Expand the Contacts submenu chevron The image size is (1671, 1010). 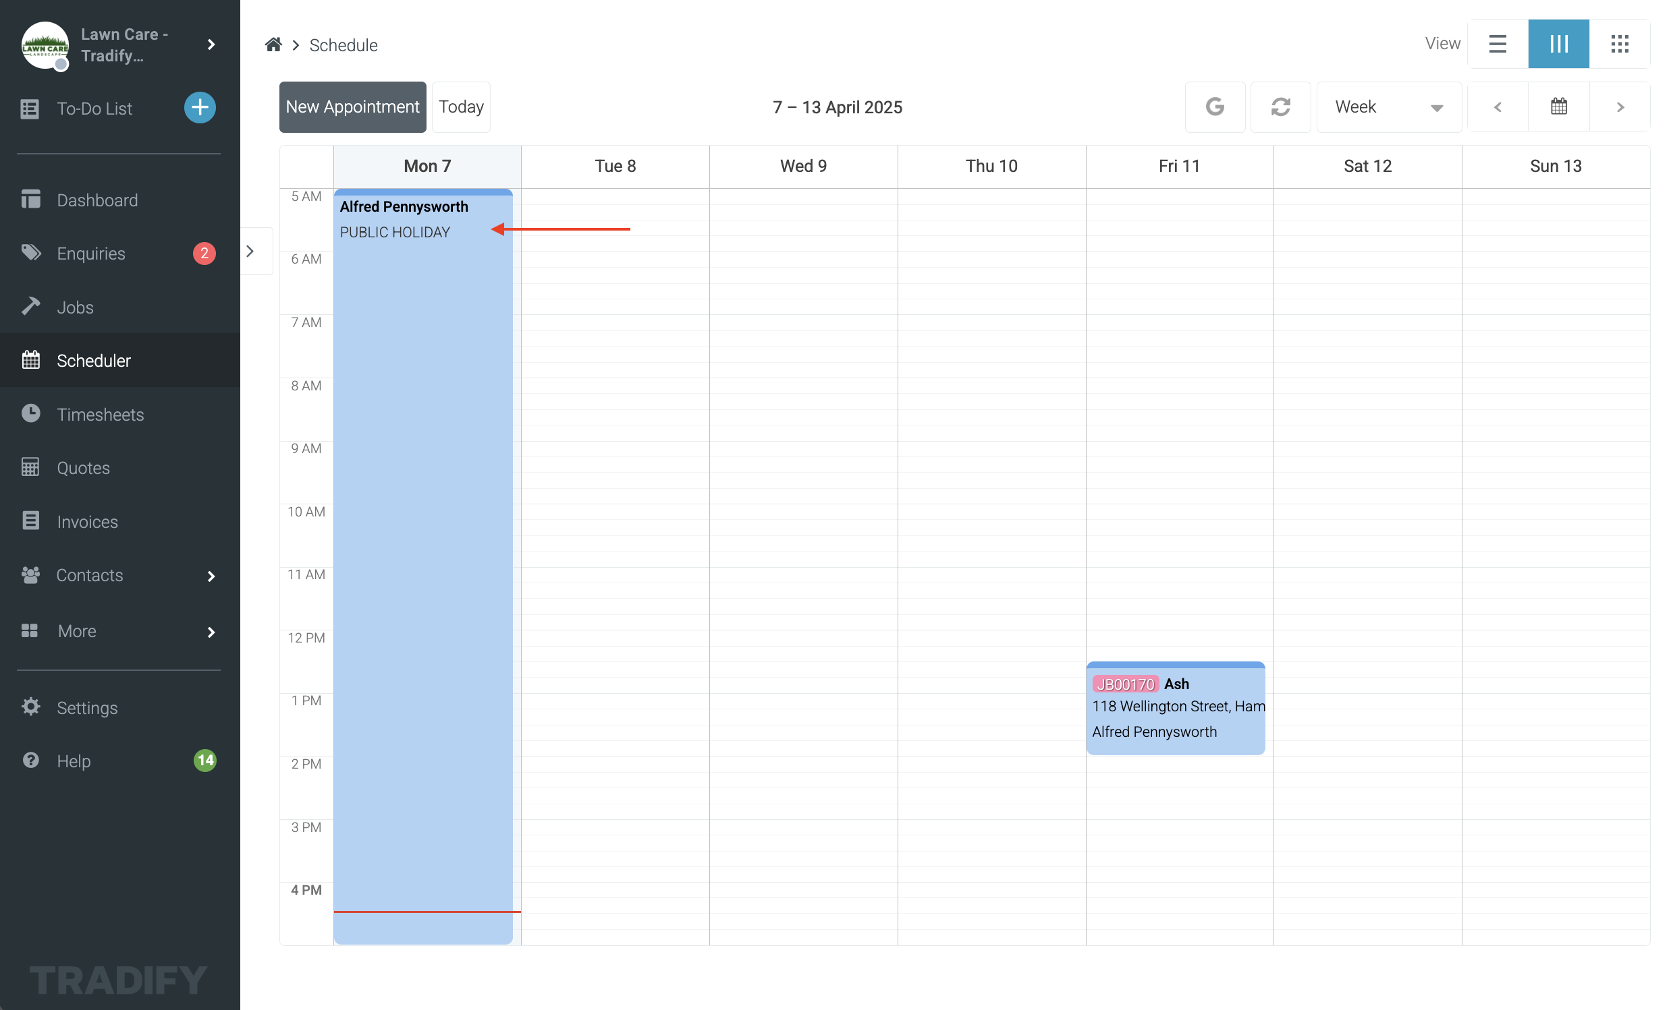(x=211, y=576)
